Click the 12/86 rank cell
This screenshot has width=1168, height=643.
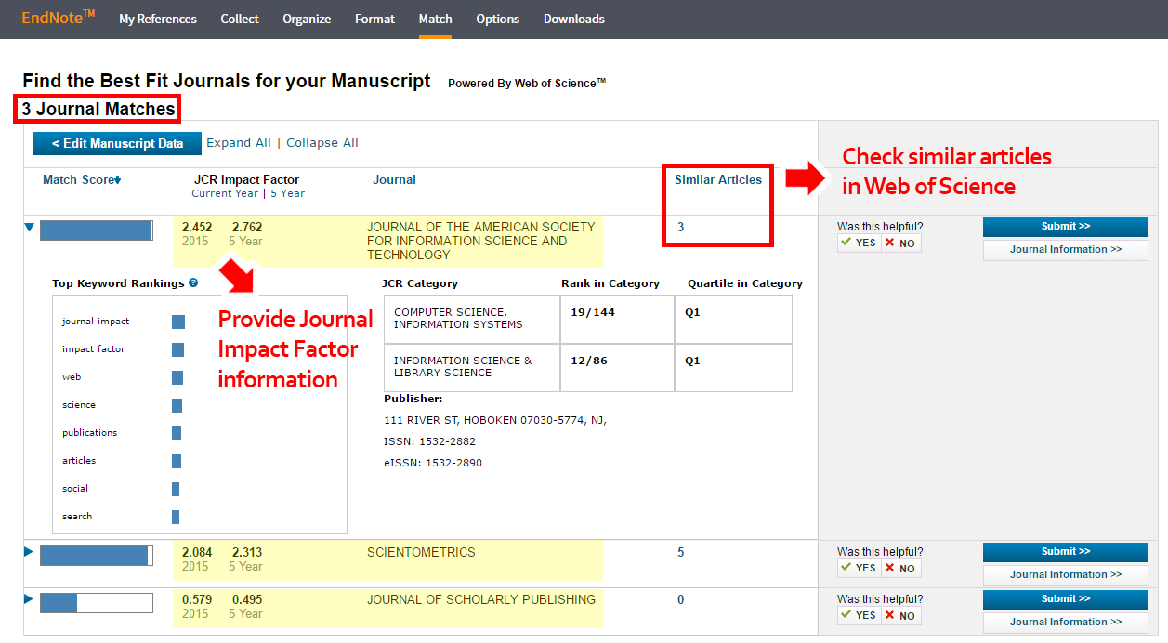[x=618, y=368]
